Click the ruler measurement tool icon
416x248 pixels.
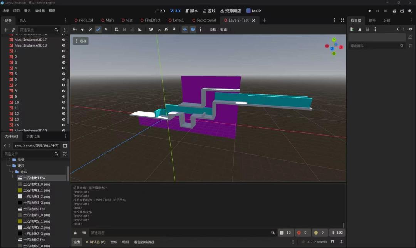pos(140,29)
